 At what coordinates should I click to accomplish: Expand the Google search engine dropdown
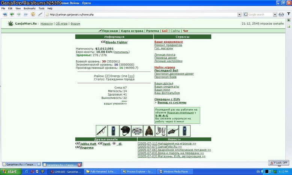click(275, 15)
